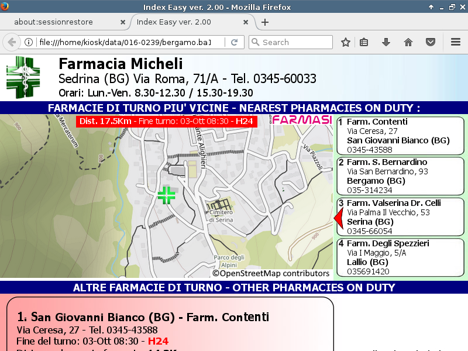Bookmark this page with the star icon
Image resolution: width=468 pixels, height=351 pixels.
click(346, 42)
